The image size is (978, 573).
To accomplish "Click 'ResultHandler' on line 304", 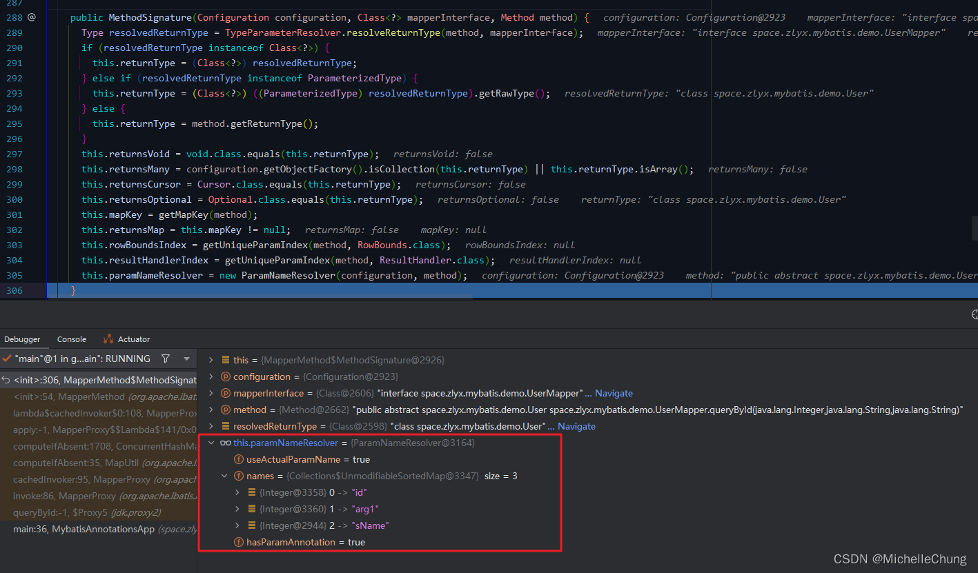I will click(x=415, y=260).
